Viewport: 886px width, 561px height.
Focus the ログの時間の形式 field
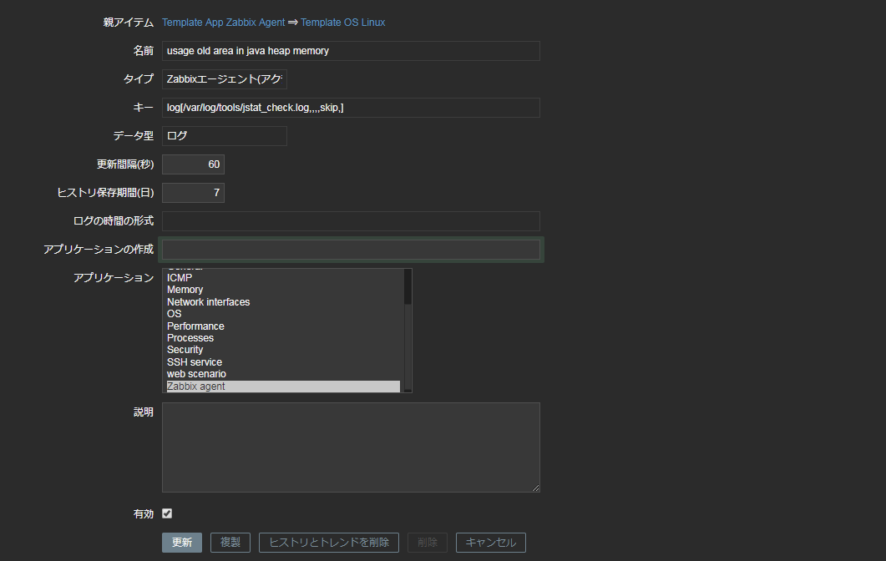[351, 220]
